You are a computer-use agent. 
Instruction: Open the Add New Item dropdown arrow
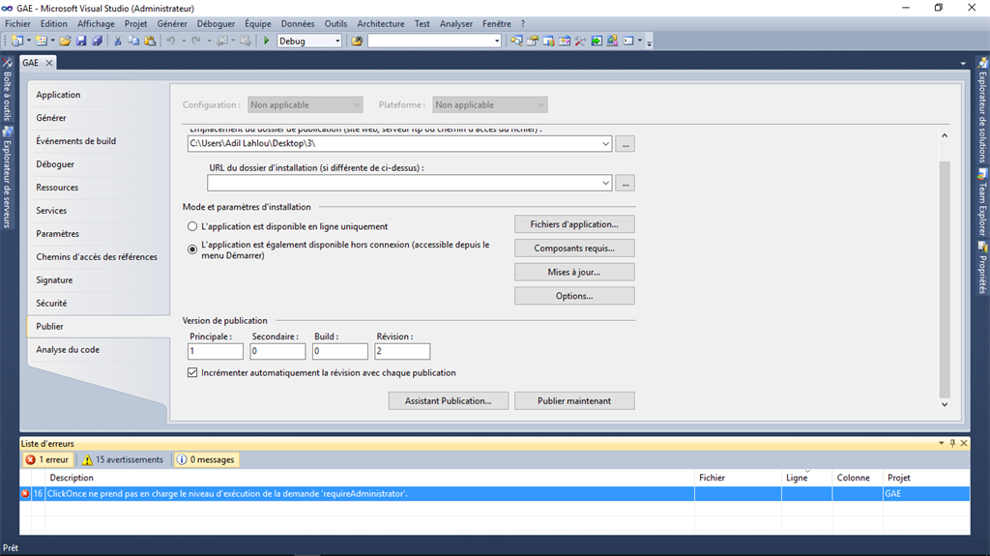pyautogui.click(x=52, y=41)
